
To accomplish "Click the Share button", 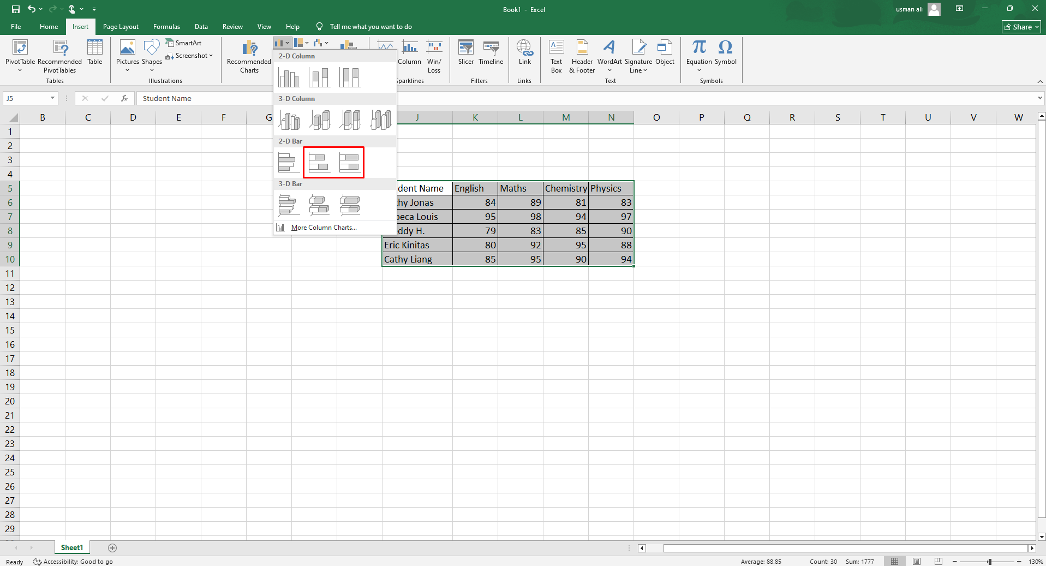I will point(1021,27).
